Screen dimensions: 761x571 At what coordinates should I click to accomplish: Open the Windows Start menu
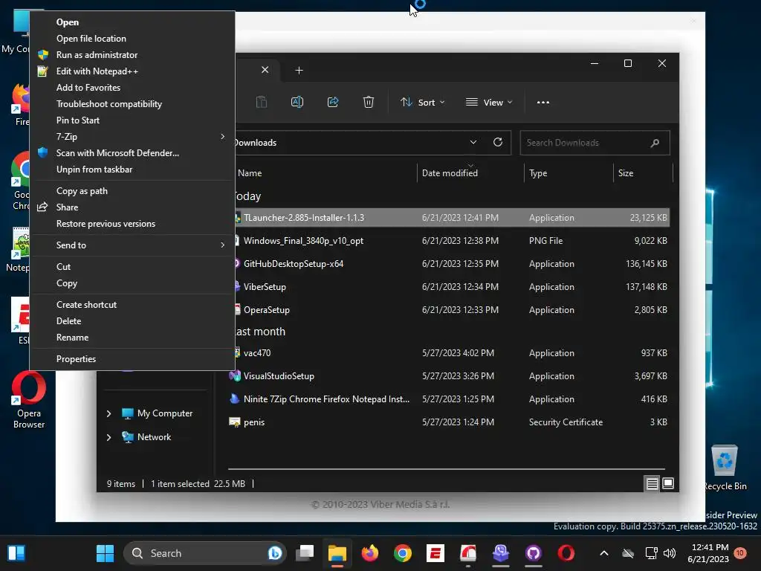coord(105,553)
